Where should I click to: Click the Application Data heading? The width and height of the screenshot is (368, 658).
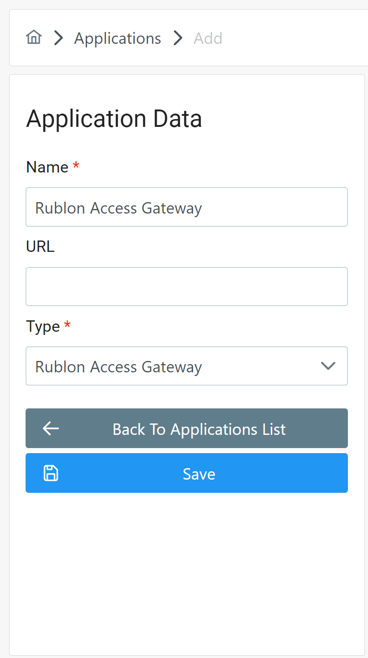(x=114, y=119)
